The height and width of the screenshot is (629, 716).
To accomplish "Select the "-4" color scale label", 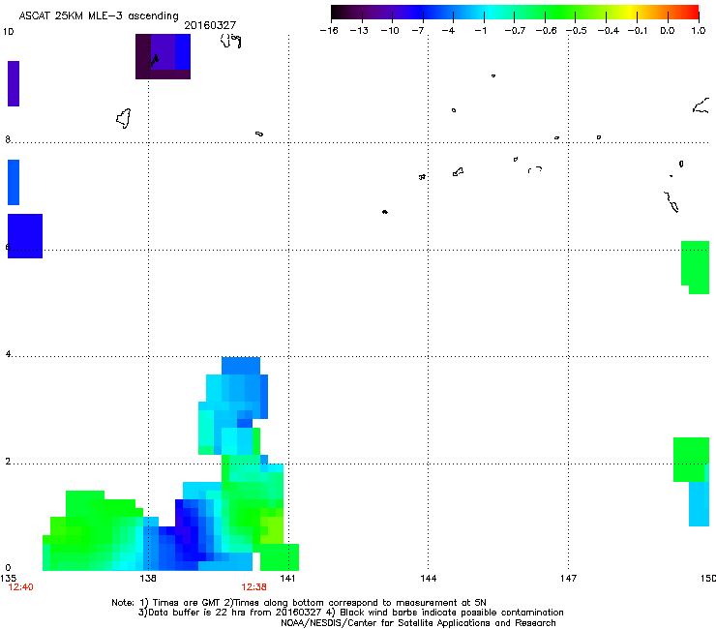I will tap(448, 31).
